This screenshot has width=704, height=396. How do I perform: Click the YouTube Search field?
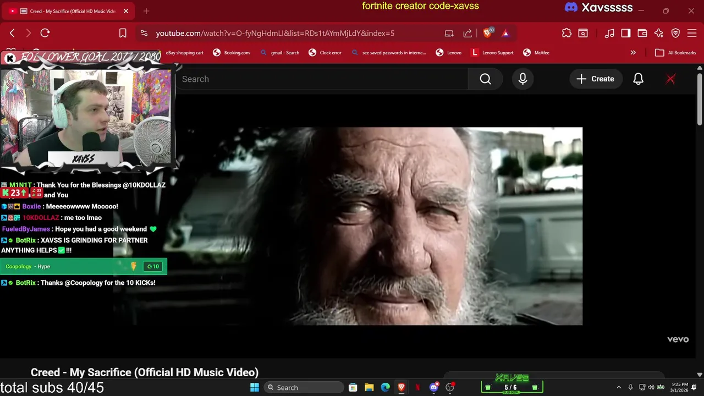[322, 79]
